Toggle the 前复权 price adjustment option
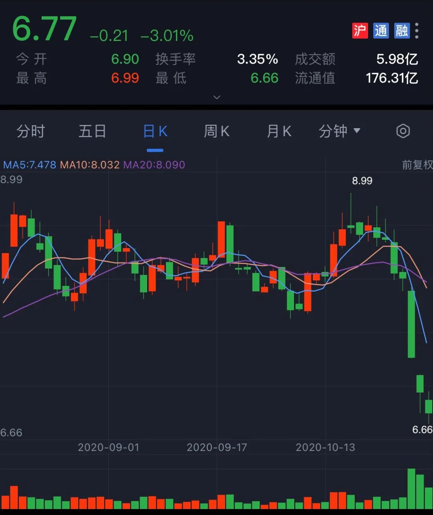The height and width of the screenshot is (515, 433). pos(417,165)
